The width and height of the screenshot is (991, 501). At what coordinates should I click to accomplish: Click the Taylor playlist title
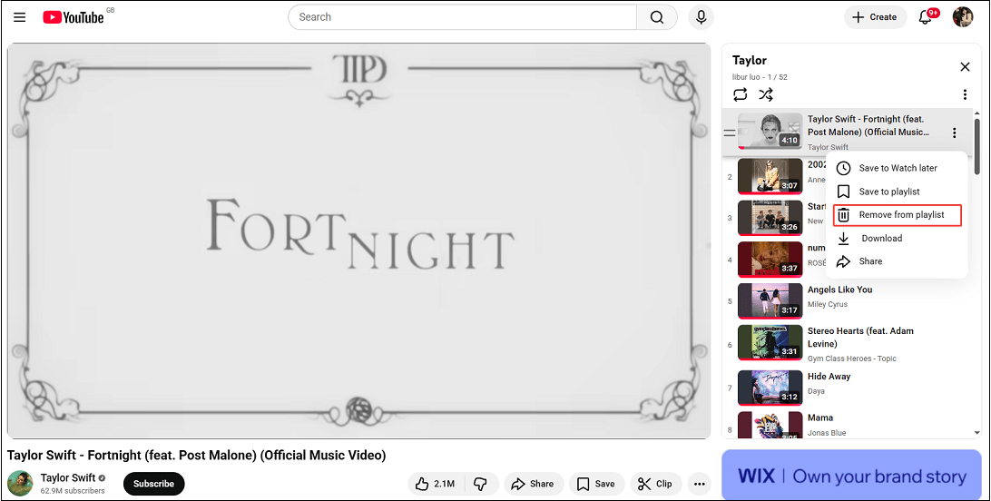tap(749, 61)
